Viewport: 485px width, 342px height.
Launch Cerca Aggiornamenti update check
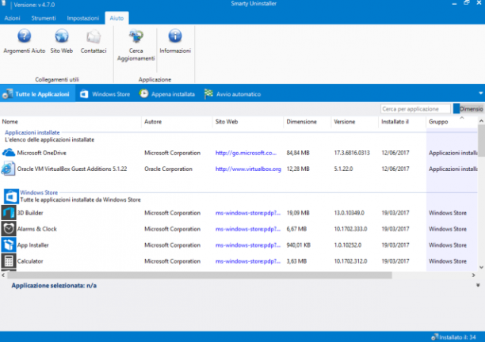136,36
